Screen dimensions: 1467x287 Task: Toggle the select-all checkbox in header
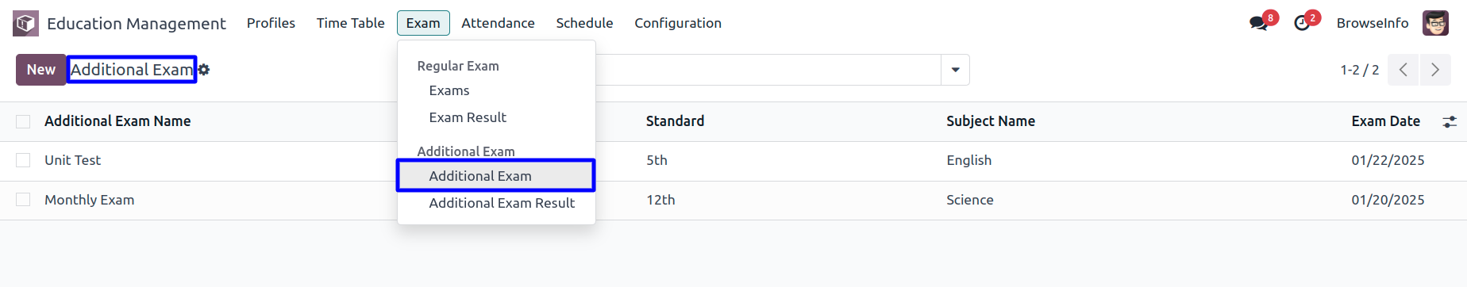click(x=23, y=121)
